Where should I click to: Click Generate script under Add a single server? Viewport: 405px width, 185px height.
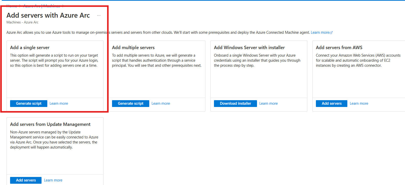click(29, 103)
